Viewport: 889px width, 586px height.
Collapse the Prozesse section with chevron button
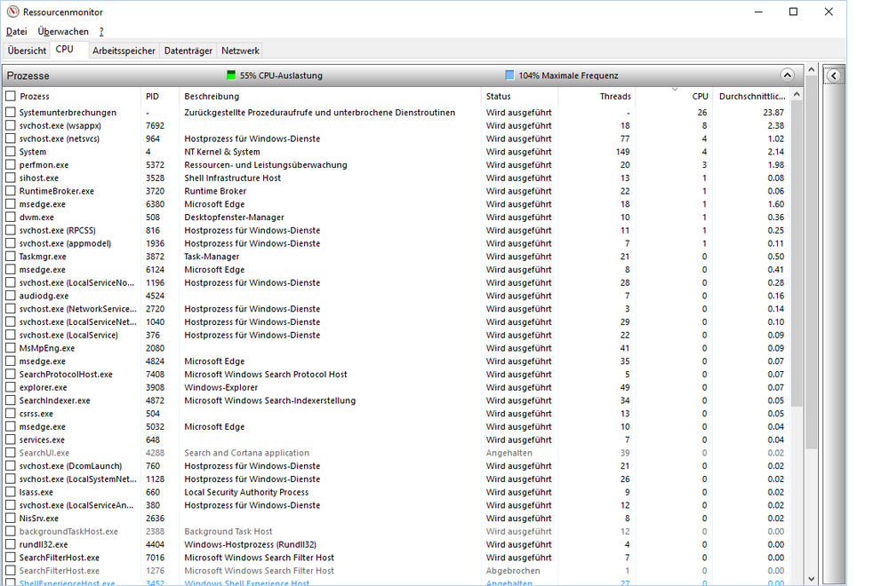(x=786, y=75)
